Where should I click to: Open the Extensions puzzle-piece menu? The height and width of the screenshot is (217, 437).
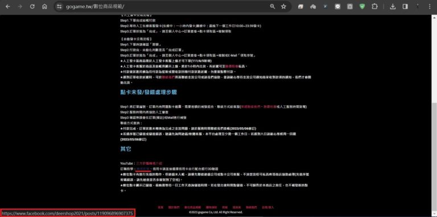point(374,7)
